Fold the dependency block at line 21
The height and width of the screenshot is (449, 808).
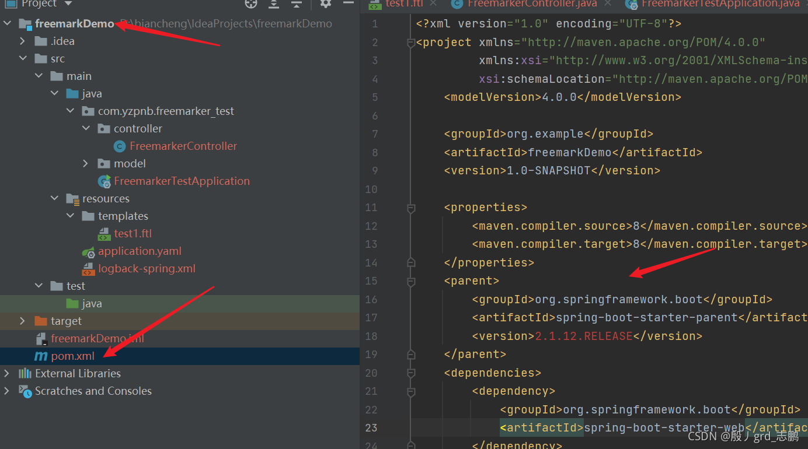[411, 391]
